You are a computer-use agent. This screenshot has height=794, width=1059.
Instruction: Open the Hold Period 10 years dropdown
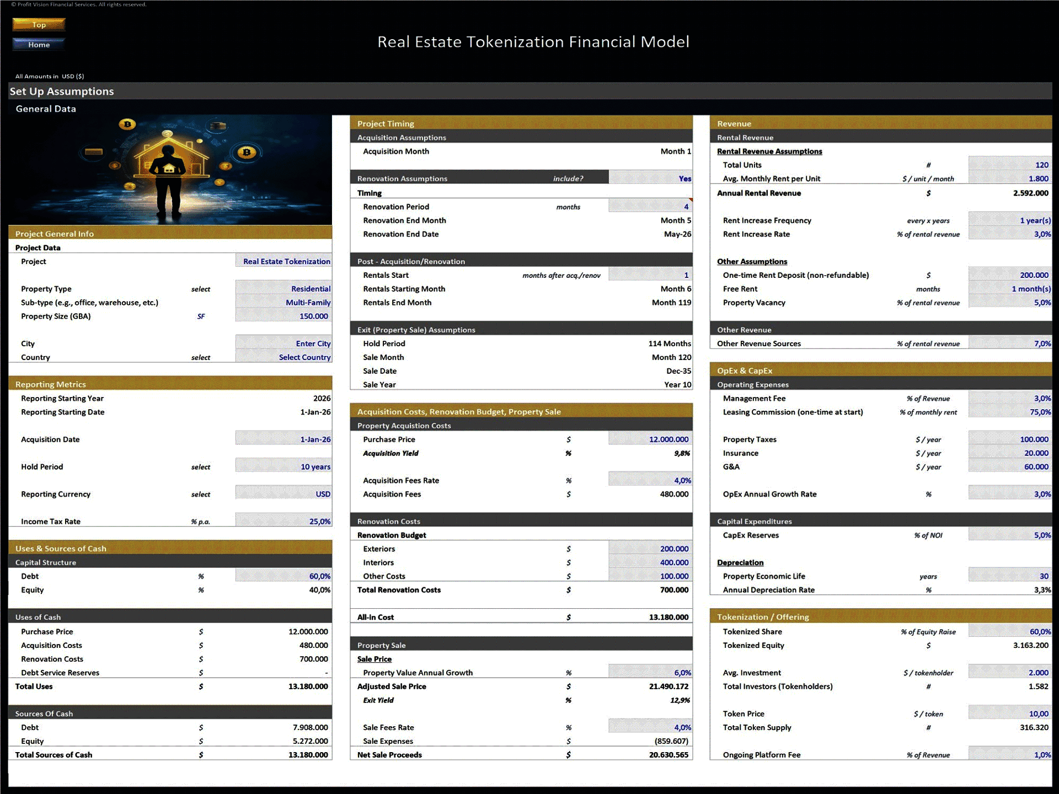coord(284,466)
